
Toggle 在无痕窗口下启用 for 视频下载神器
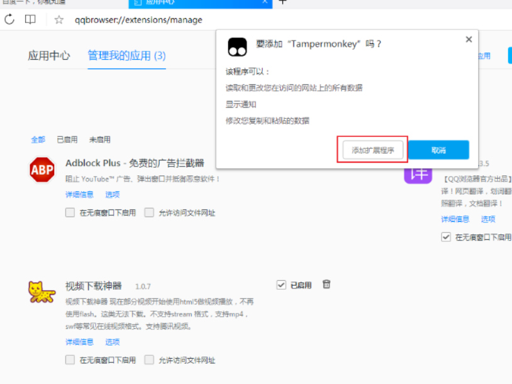(70, 360)
